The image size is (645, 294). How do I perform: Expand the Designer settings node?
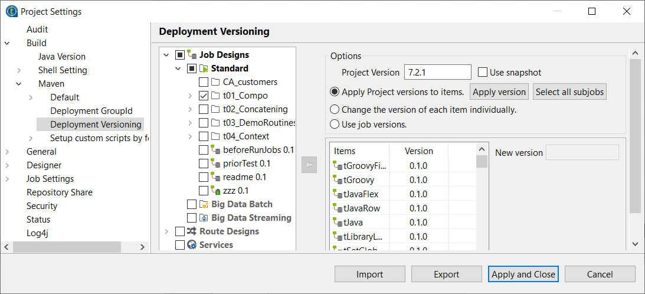pos(7,165)
